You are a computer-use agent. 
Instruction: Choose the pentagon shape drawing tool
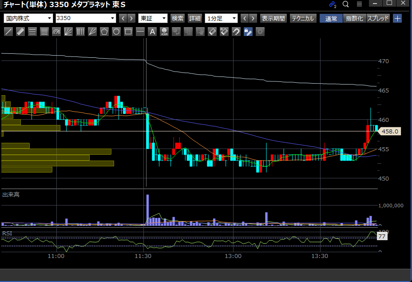coord(104,32)
